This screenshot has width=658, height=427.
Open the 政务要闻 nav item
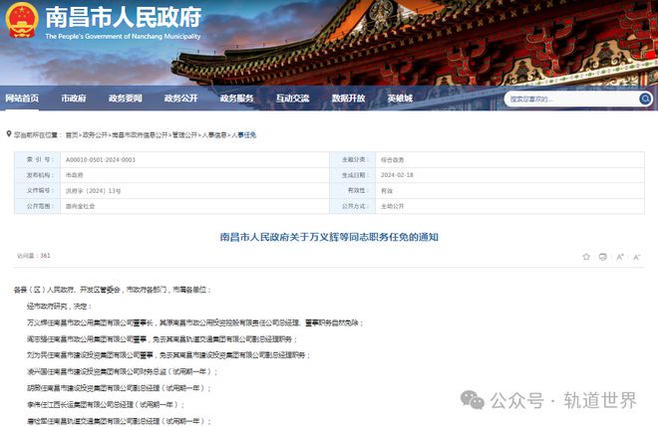(125, 99)
